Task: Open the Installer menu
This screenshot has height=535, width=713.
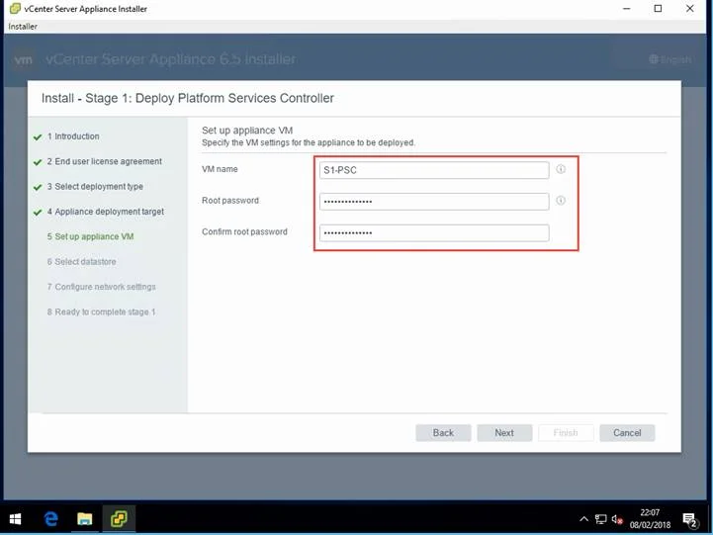Action: point(23,27)
